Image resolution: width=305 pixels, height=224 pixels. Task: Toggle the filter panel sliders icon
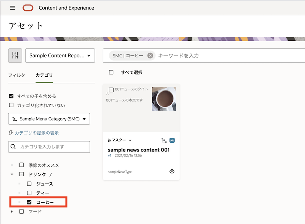pyautogui.click(x=15, y=55)
